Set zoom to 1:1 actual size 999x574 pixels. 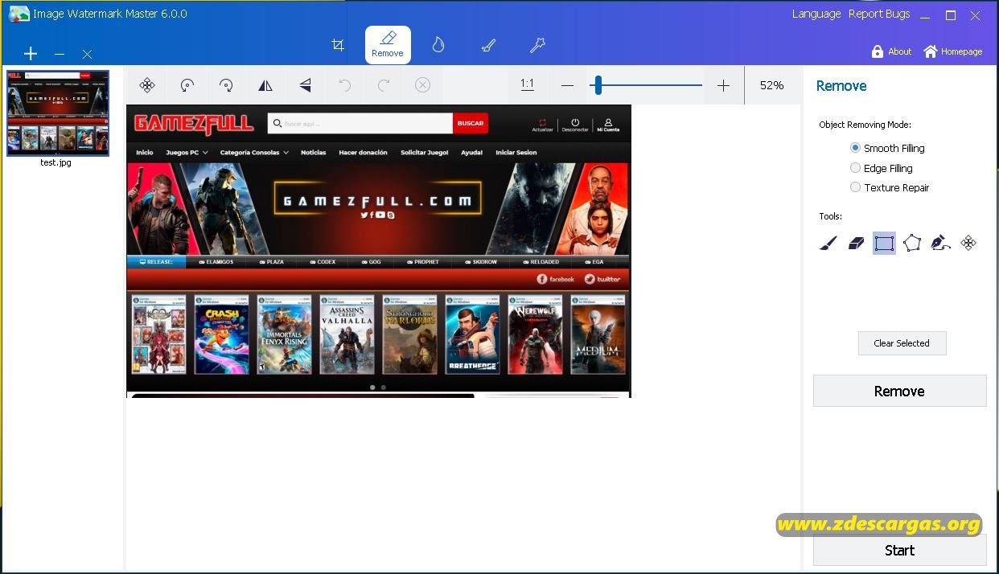tap(528, 85)
